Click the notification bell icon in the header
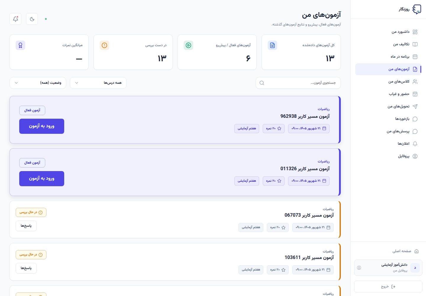Screen dimensions: 426x296 pyautogui.click(x=15, y=19)
